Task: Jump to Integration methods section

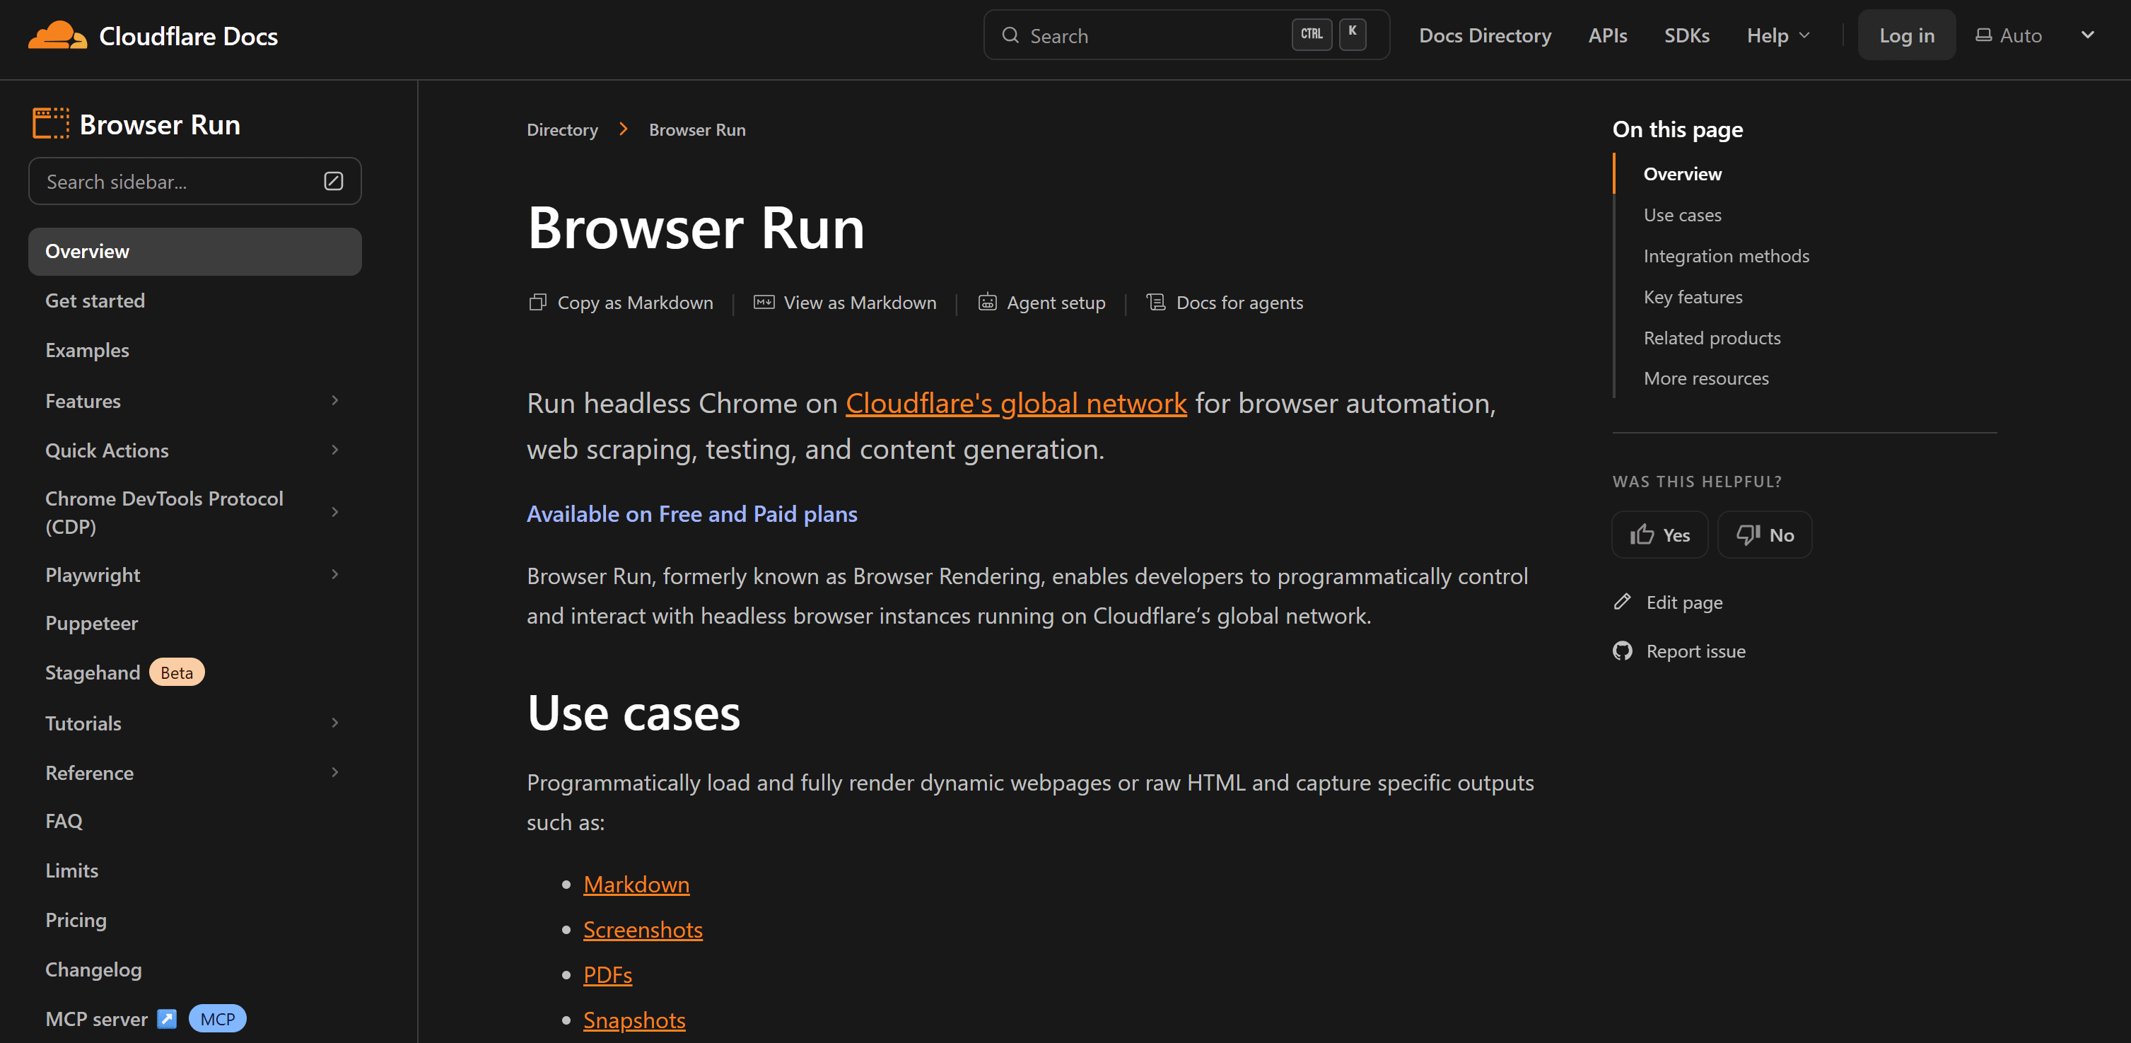Action: click(1726, 255)
